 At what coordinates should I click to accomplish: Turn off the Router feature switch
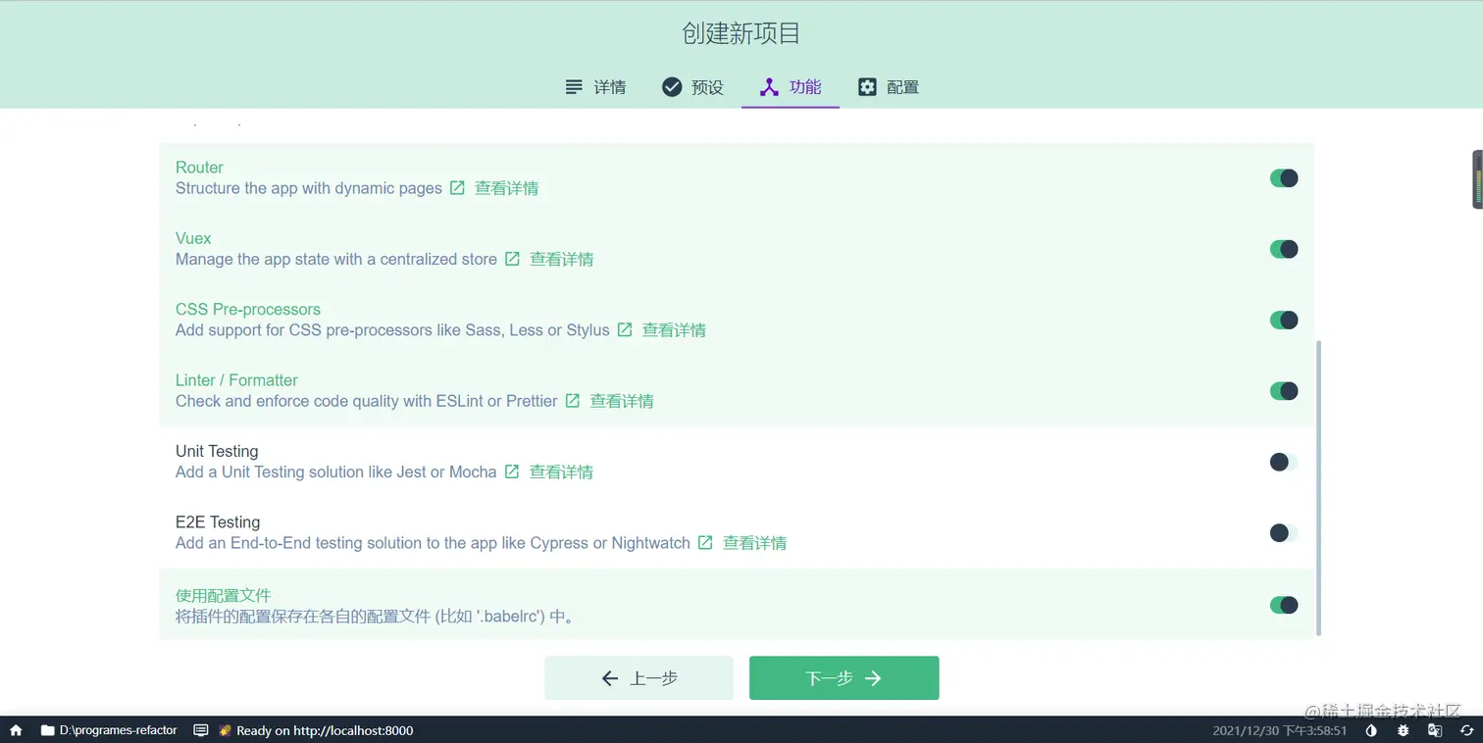1284,178
